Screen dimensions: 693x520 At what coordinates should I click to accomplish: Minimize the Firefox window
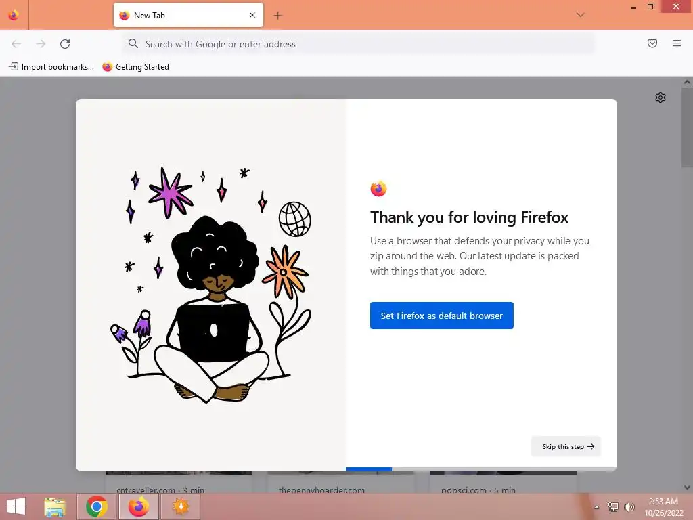point(633,7)
